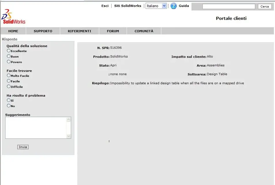Click the Area value Assemblies
This screenshot has height=185, width=275.
click(x=216, y=65)
